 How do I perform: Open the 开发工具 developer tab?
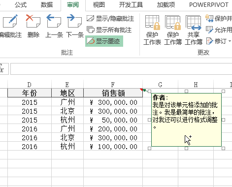click(x=131, y=5)
